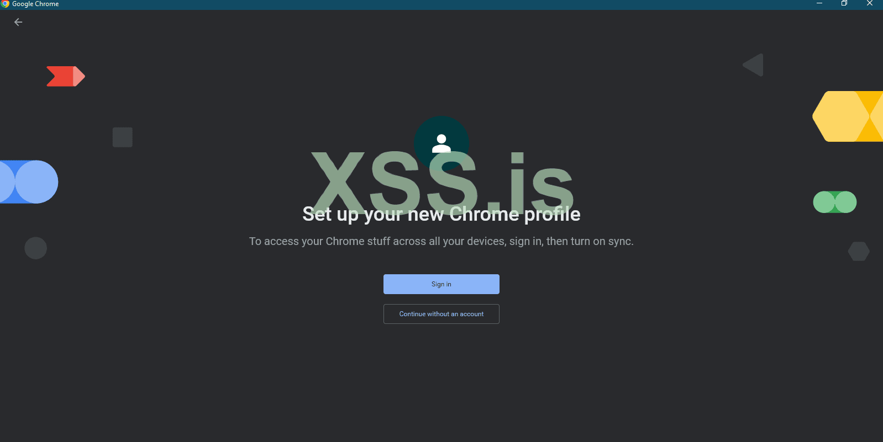
Task: Click the back arrow icon
Action: pyautogui.click(x=18, y=22)
